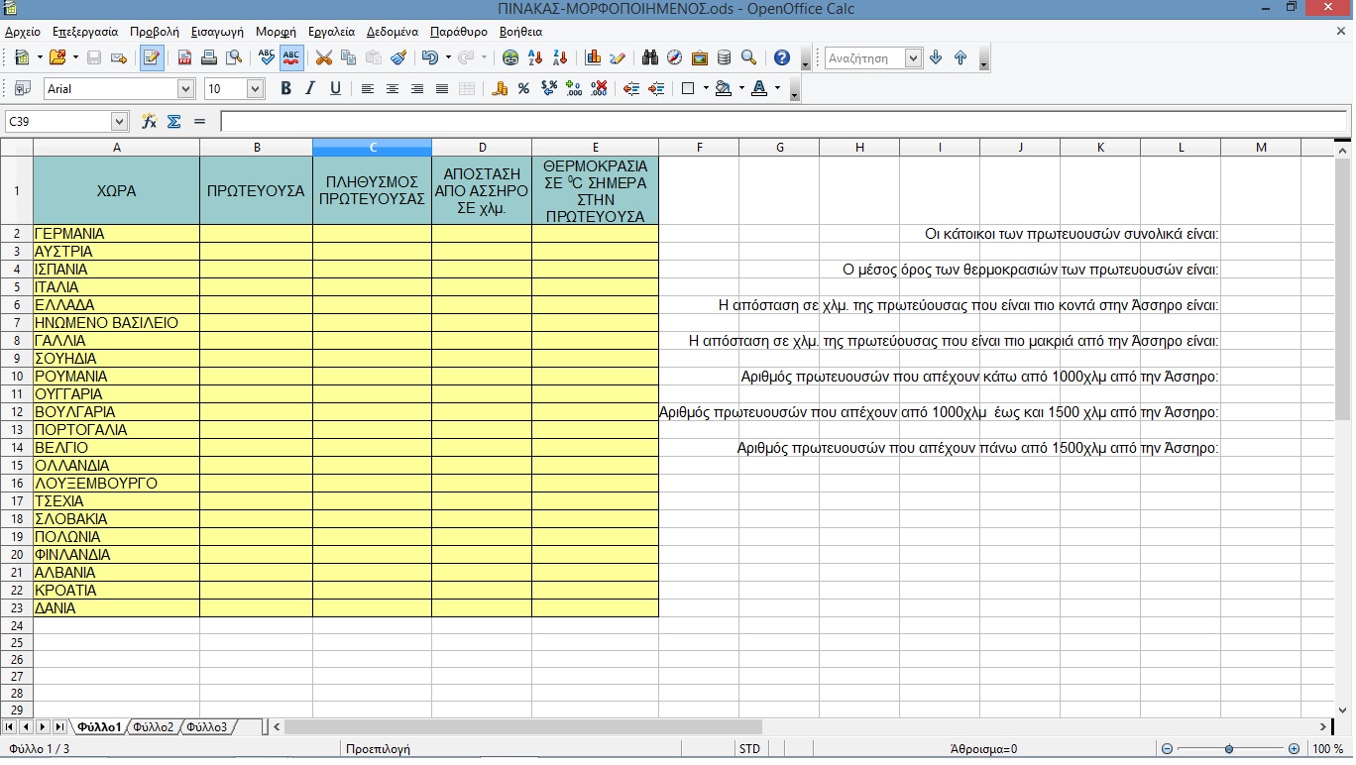Screen dimensions: 1356x765
Task: Expand the Arial font name dropdown
Action: (185, 88)
